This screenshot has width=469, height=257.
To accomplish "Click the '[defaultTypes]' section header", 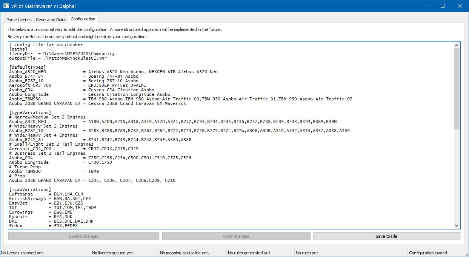I will 28,67.
